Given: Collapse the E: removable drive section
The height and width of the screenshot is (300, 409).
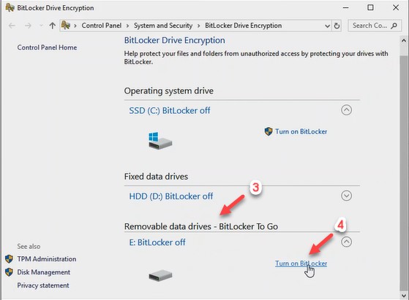Looking at the screenshot, I should (x=346, y=242).
